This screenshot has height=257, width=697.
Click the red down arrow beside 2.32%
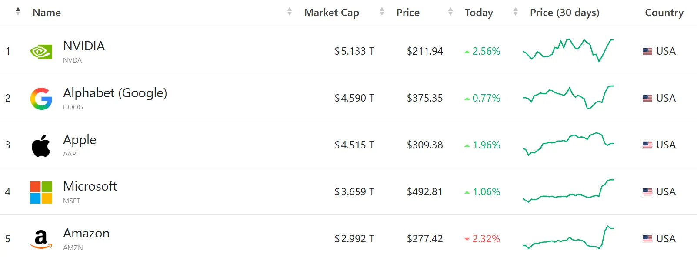[467, 239]
